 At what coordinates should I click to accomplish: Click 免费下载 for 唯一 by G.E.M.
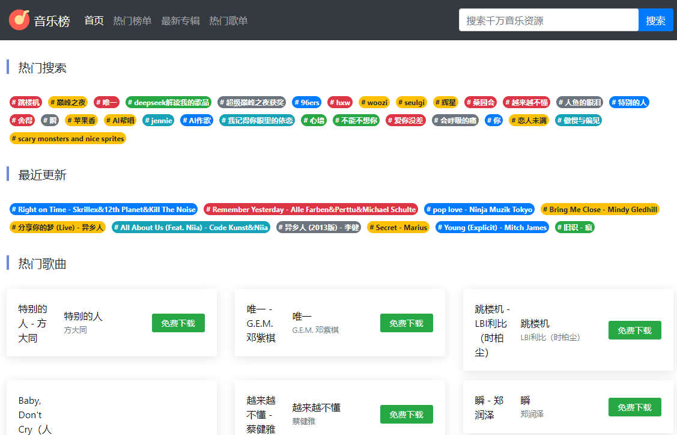(x=406, y=323)
